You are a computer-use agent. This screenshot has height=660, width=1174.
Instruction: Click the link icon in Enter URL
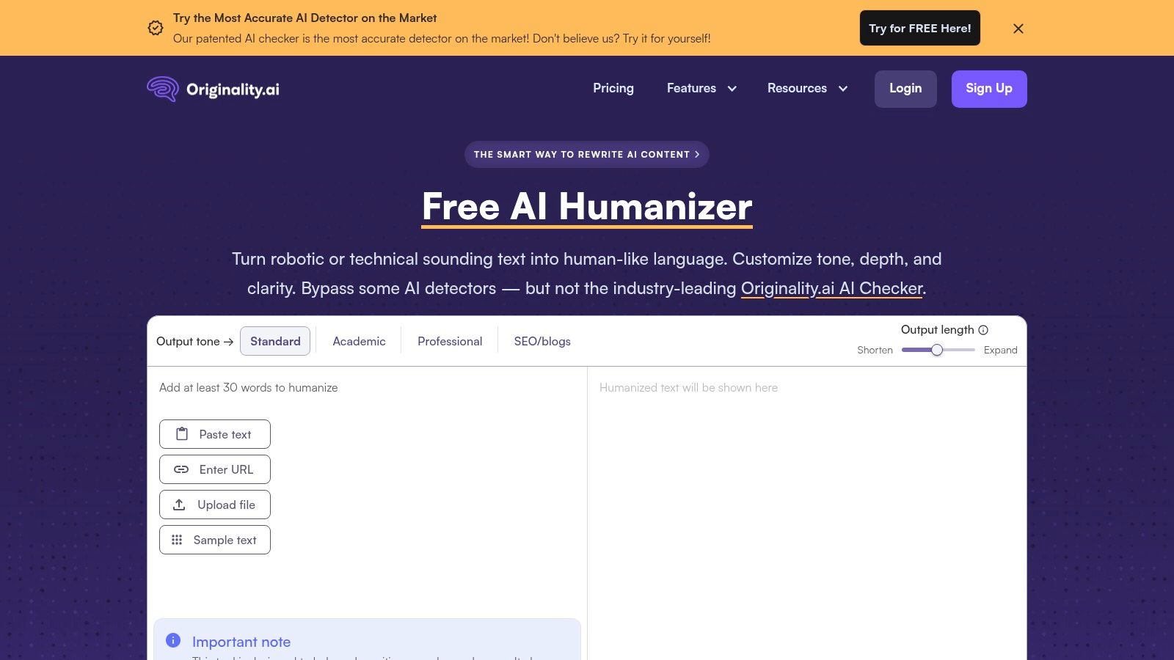[181, 469]
